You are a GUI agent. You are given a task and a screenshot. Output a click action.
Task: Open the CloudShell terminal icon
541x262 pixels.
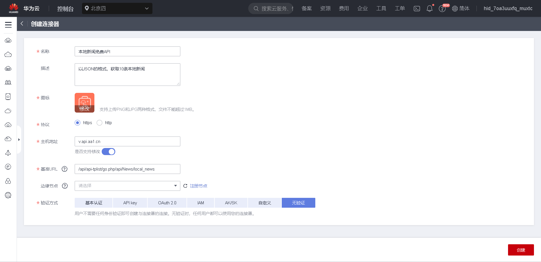pyautogui.click(x=417, y=8)
